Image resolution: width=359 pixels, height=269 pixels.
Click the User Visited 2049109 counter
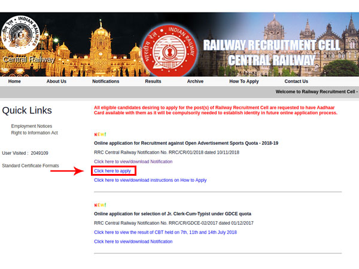[25, 153]
